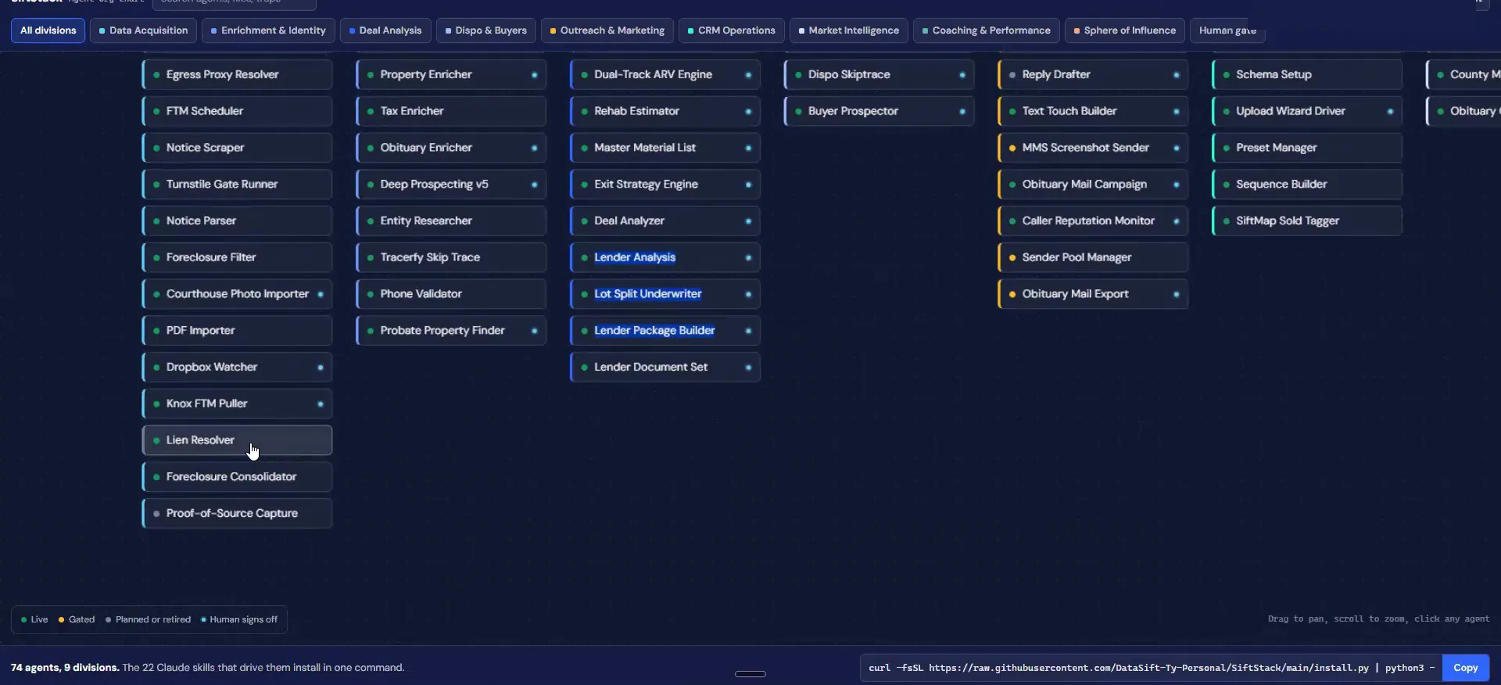Click the Knox FTM Puller agent

(x=237, y=403)
